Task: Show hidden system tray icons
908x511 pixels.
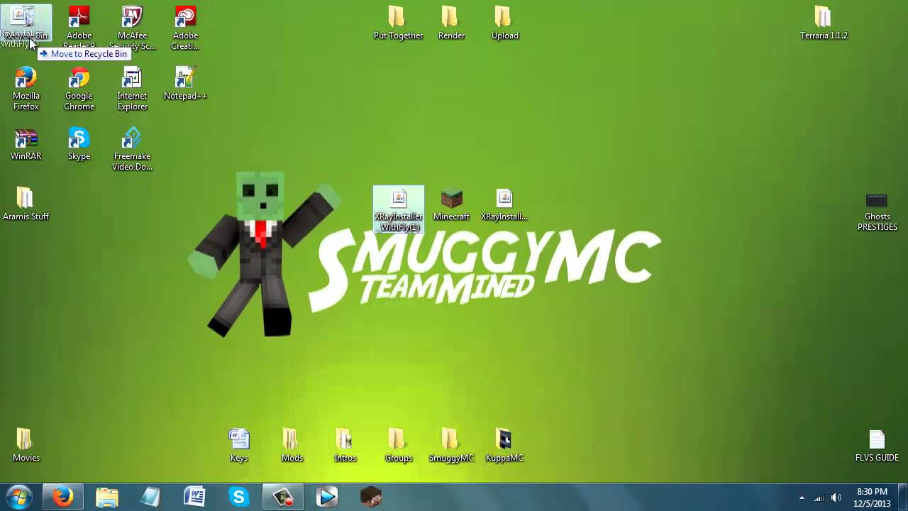Action: (x=802, y=498)
